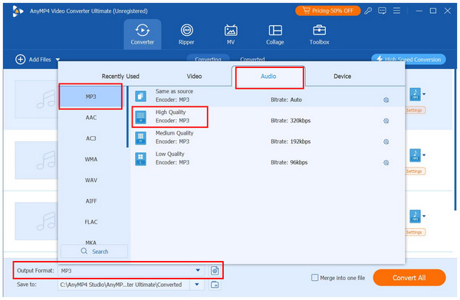
Task: Open the Toolbox module
Action: pos(319,34)
